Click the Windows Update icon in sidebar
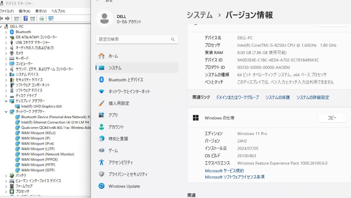The height and width of the screenshot is (198, 351). pyautogui.click(x=101, y=186)
